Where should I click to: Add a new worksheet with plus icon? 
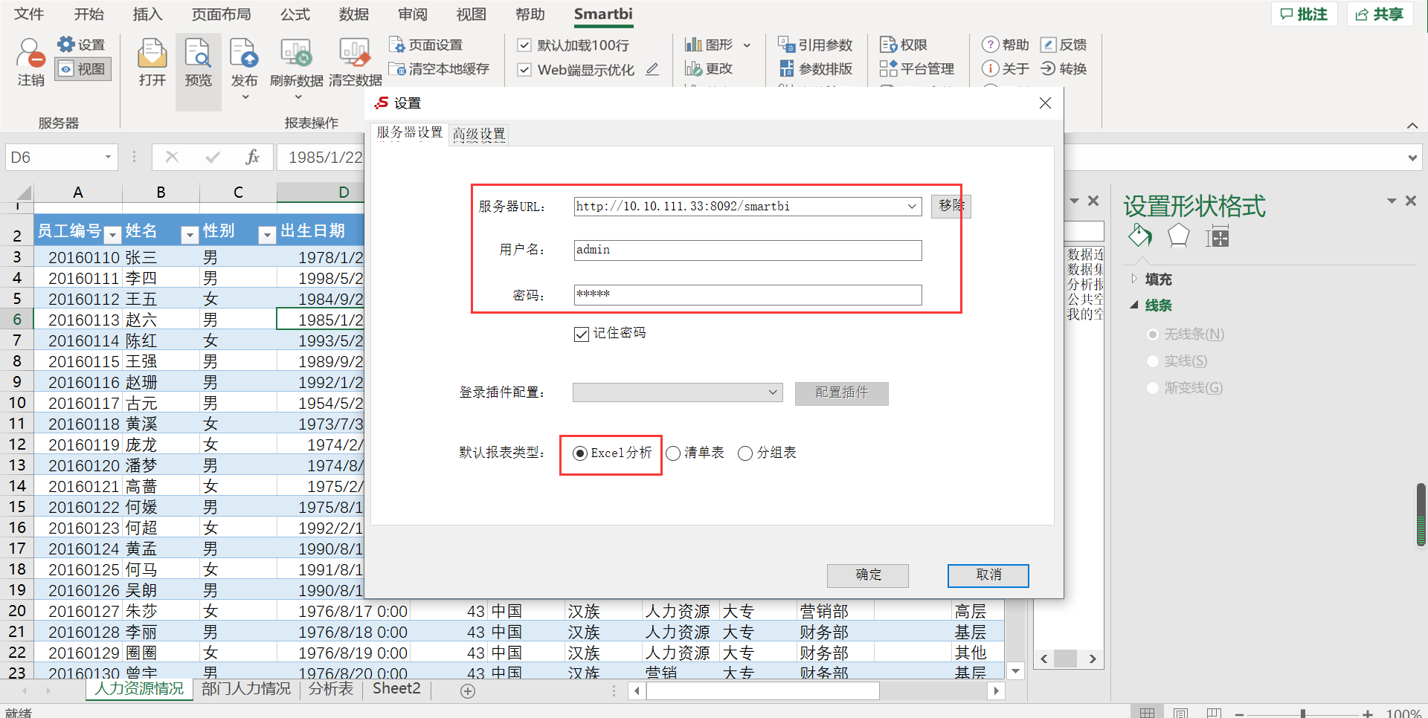point(468,691)
